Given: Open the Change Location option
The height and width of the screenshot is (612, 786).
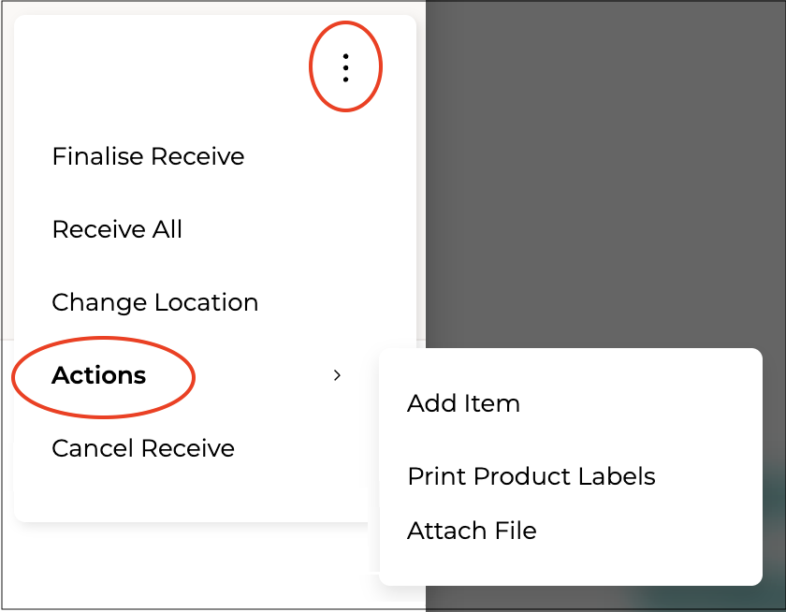Looking at the screenshot, I should pos(154,302).
